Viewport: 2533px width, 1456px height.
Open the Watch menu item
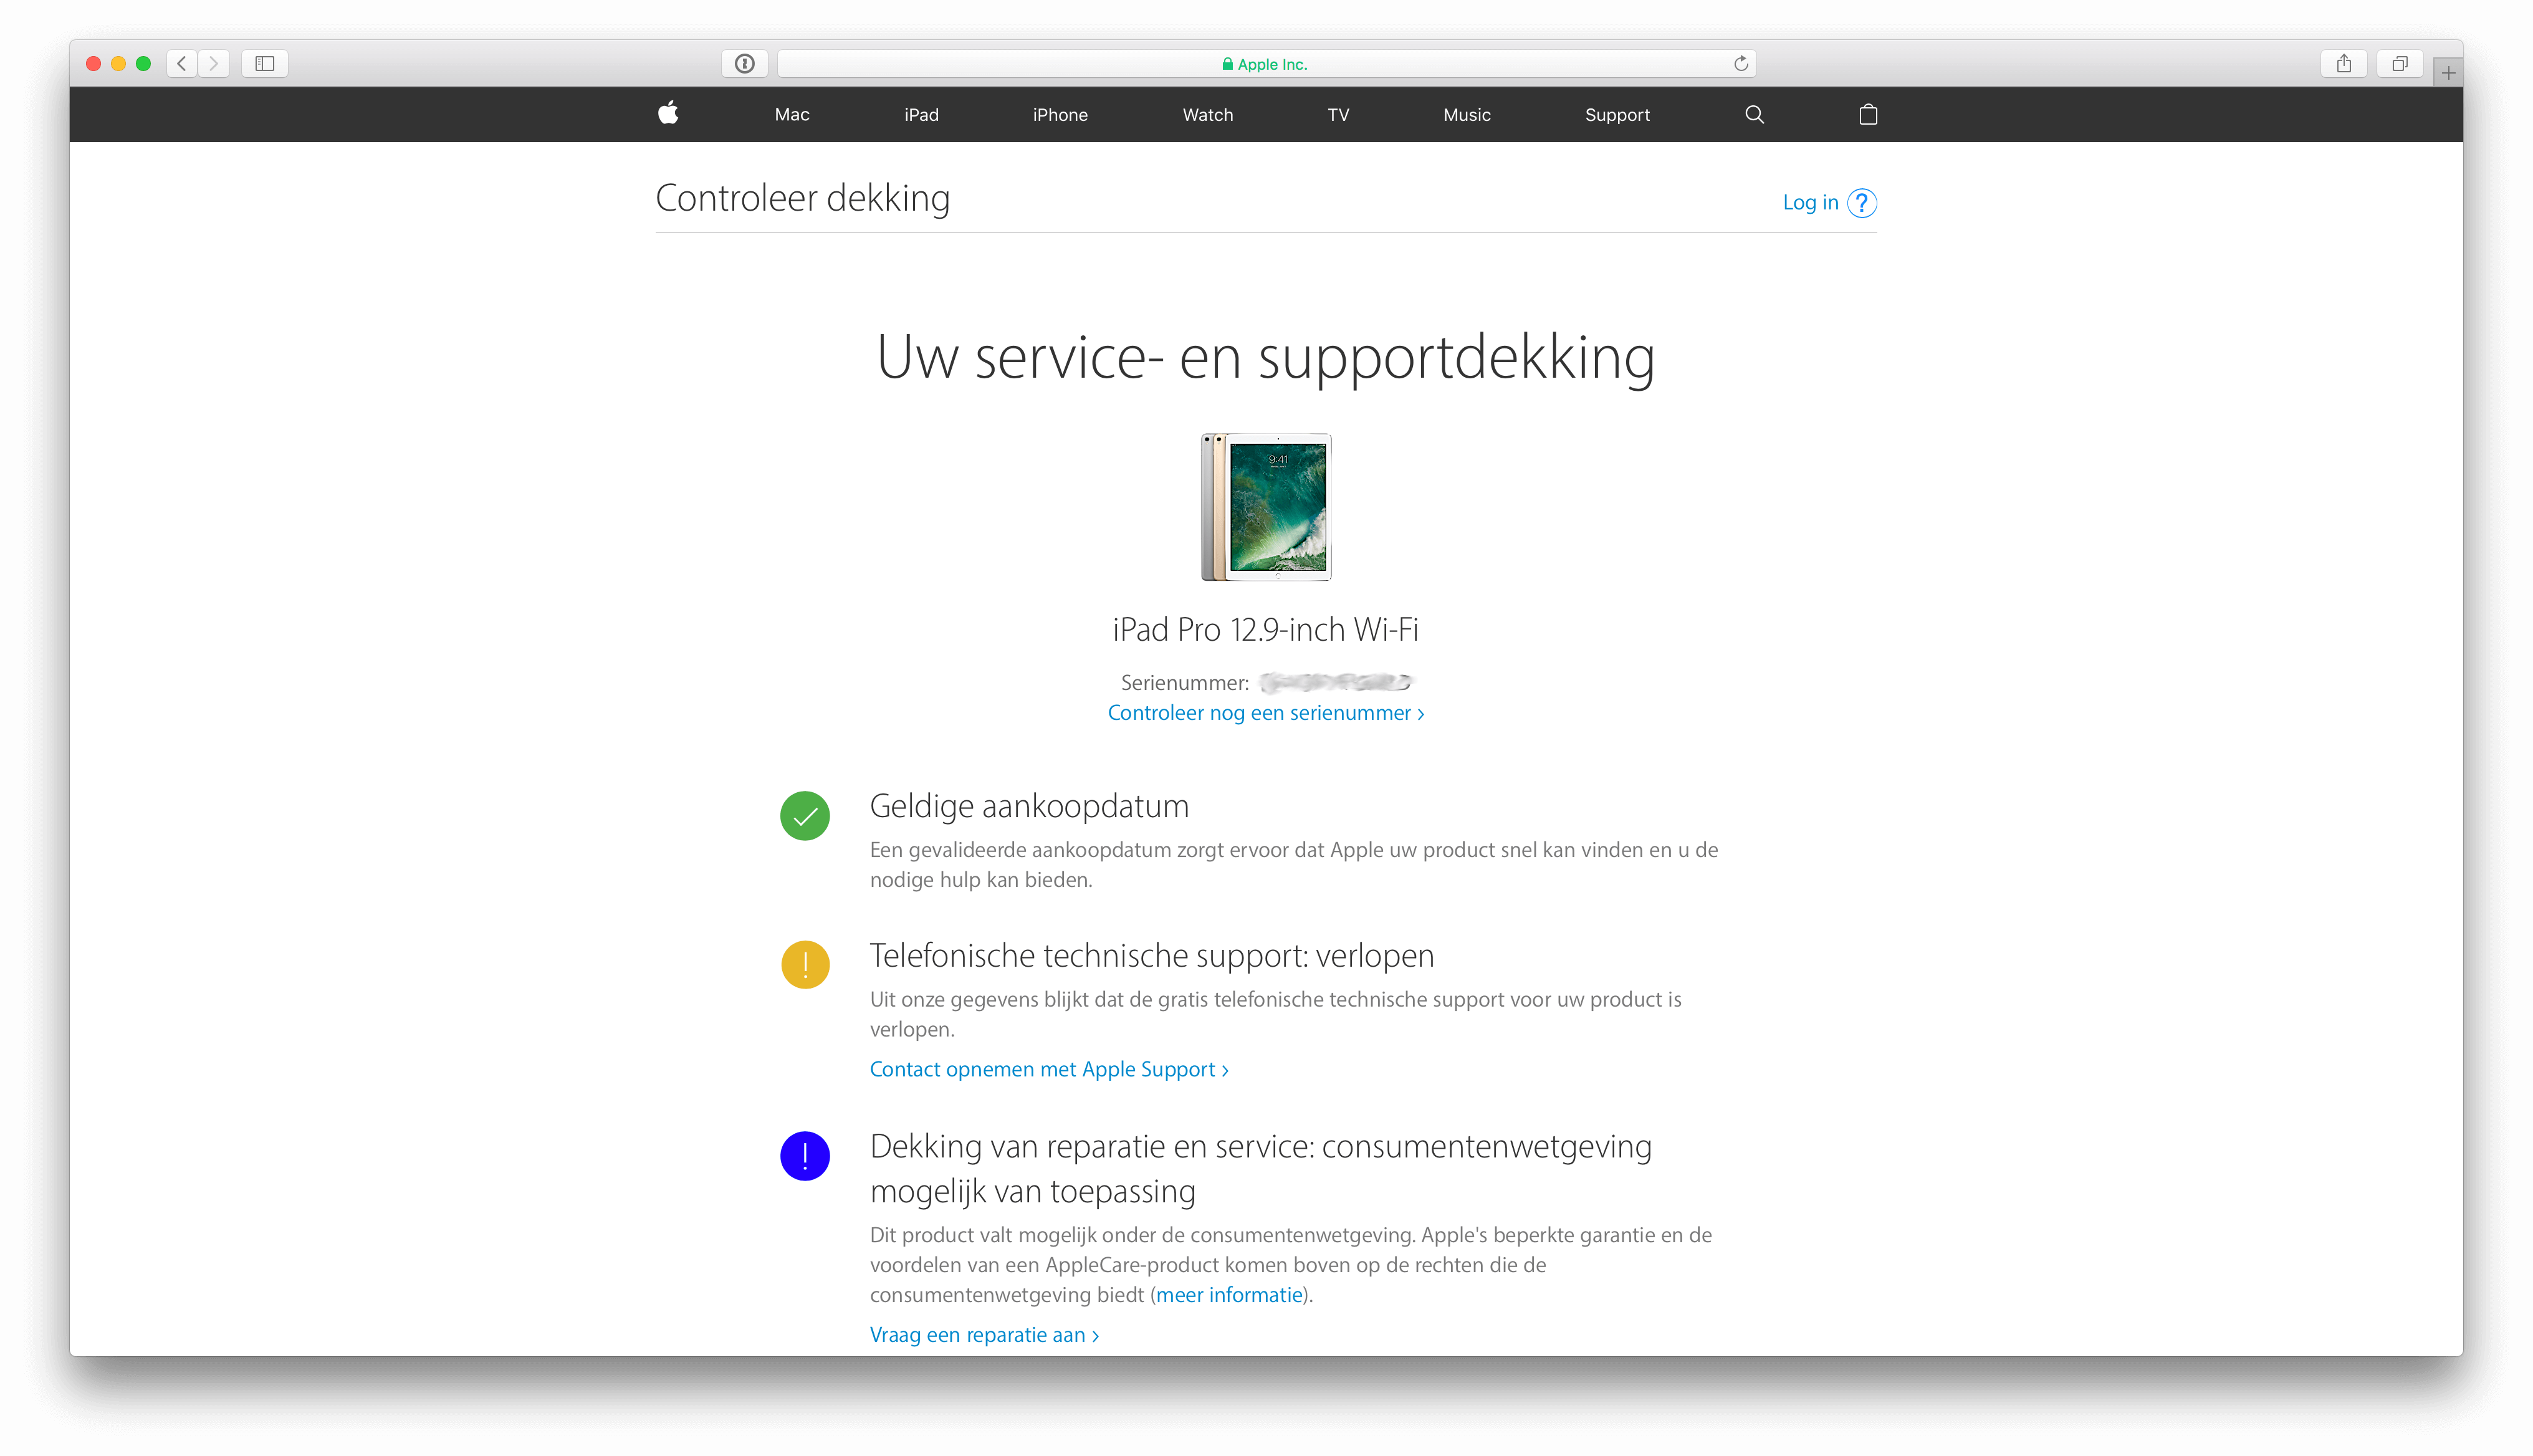point(1207,115)
